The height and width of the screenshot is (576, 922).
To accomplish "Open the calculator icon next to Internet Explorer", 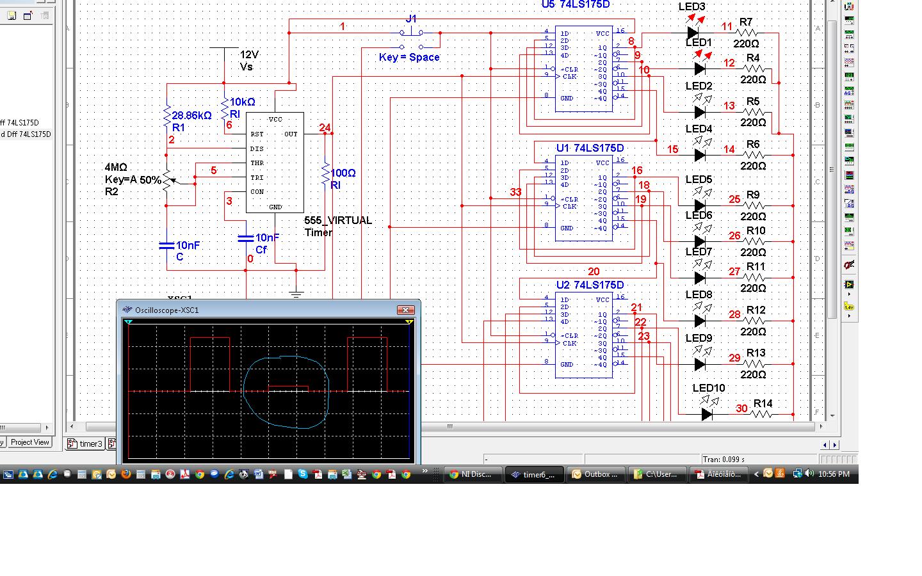I will pos(81,474).
